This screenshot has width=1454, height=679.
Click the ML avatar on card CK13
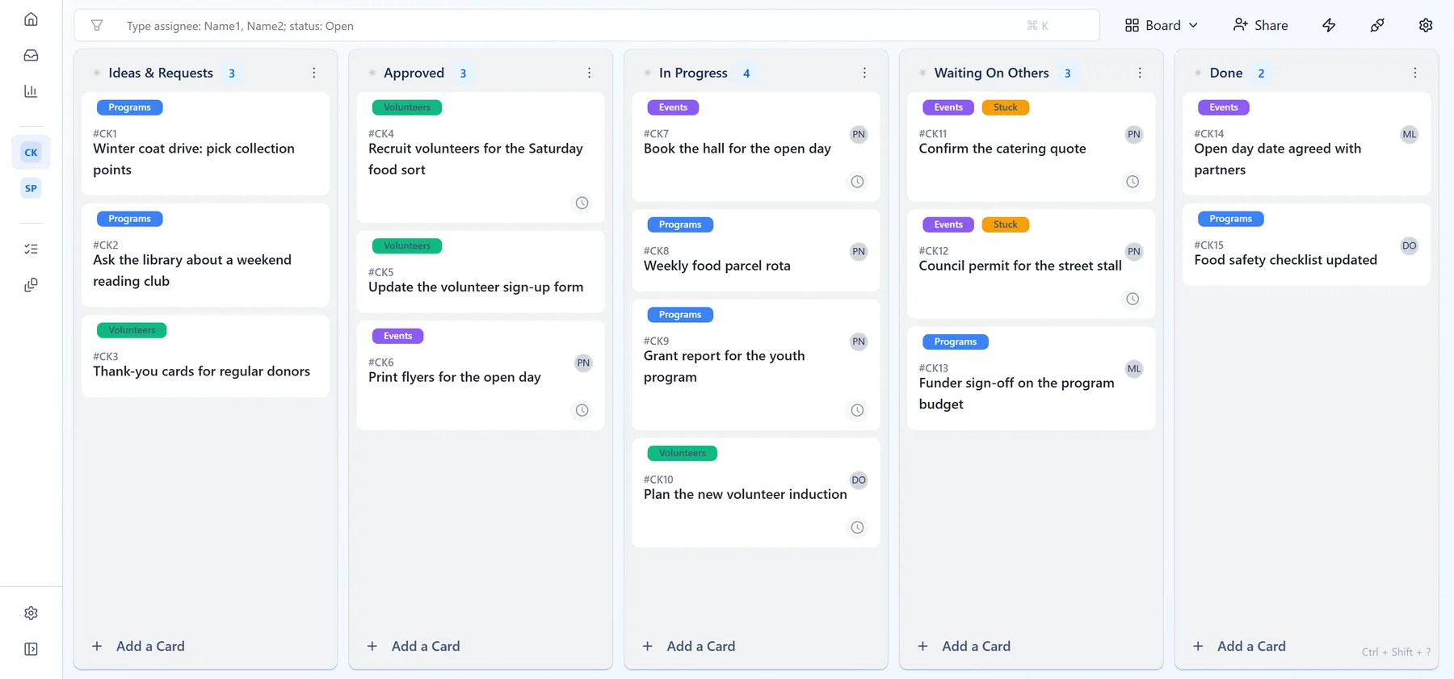1134,369
